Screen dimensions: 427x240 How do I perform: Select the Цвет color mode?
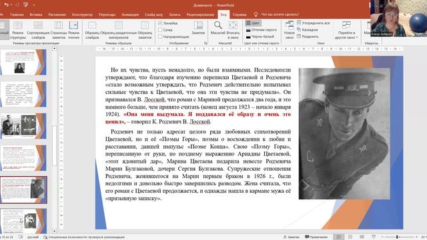pos(253,23)
